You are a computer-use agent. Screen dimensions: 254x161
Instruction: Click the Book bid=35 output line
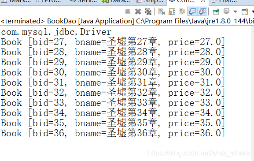click(x=113, y=123)
